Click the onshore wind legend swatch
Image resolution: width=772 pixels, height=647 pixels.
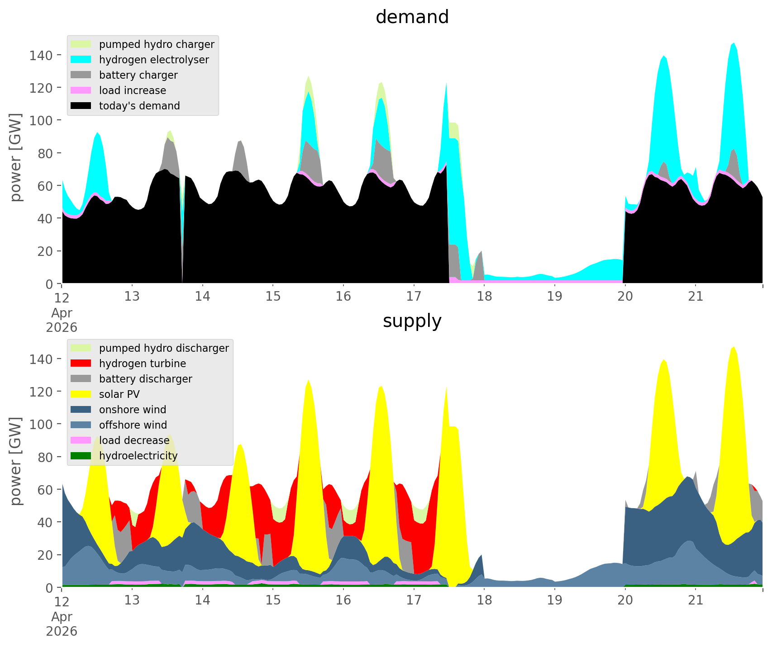pos(81,410)
